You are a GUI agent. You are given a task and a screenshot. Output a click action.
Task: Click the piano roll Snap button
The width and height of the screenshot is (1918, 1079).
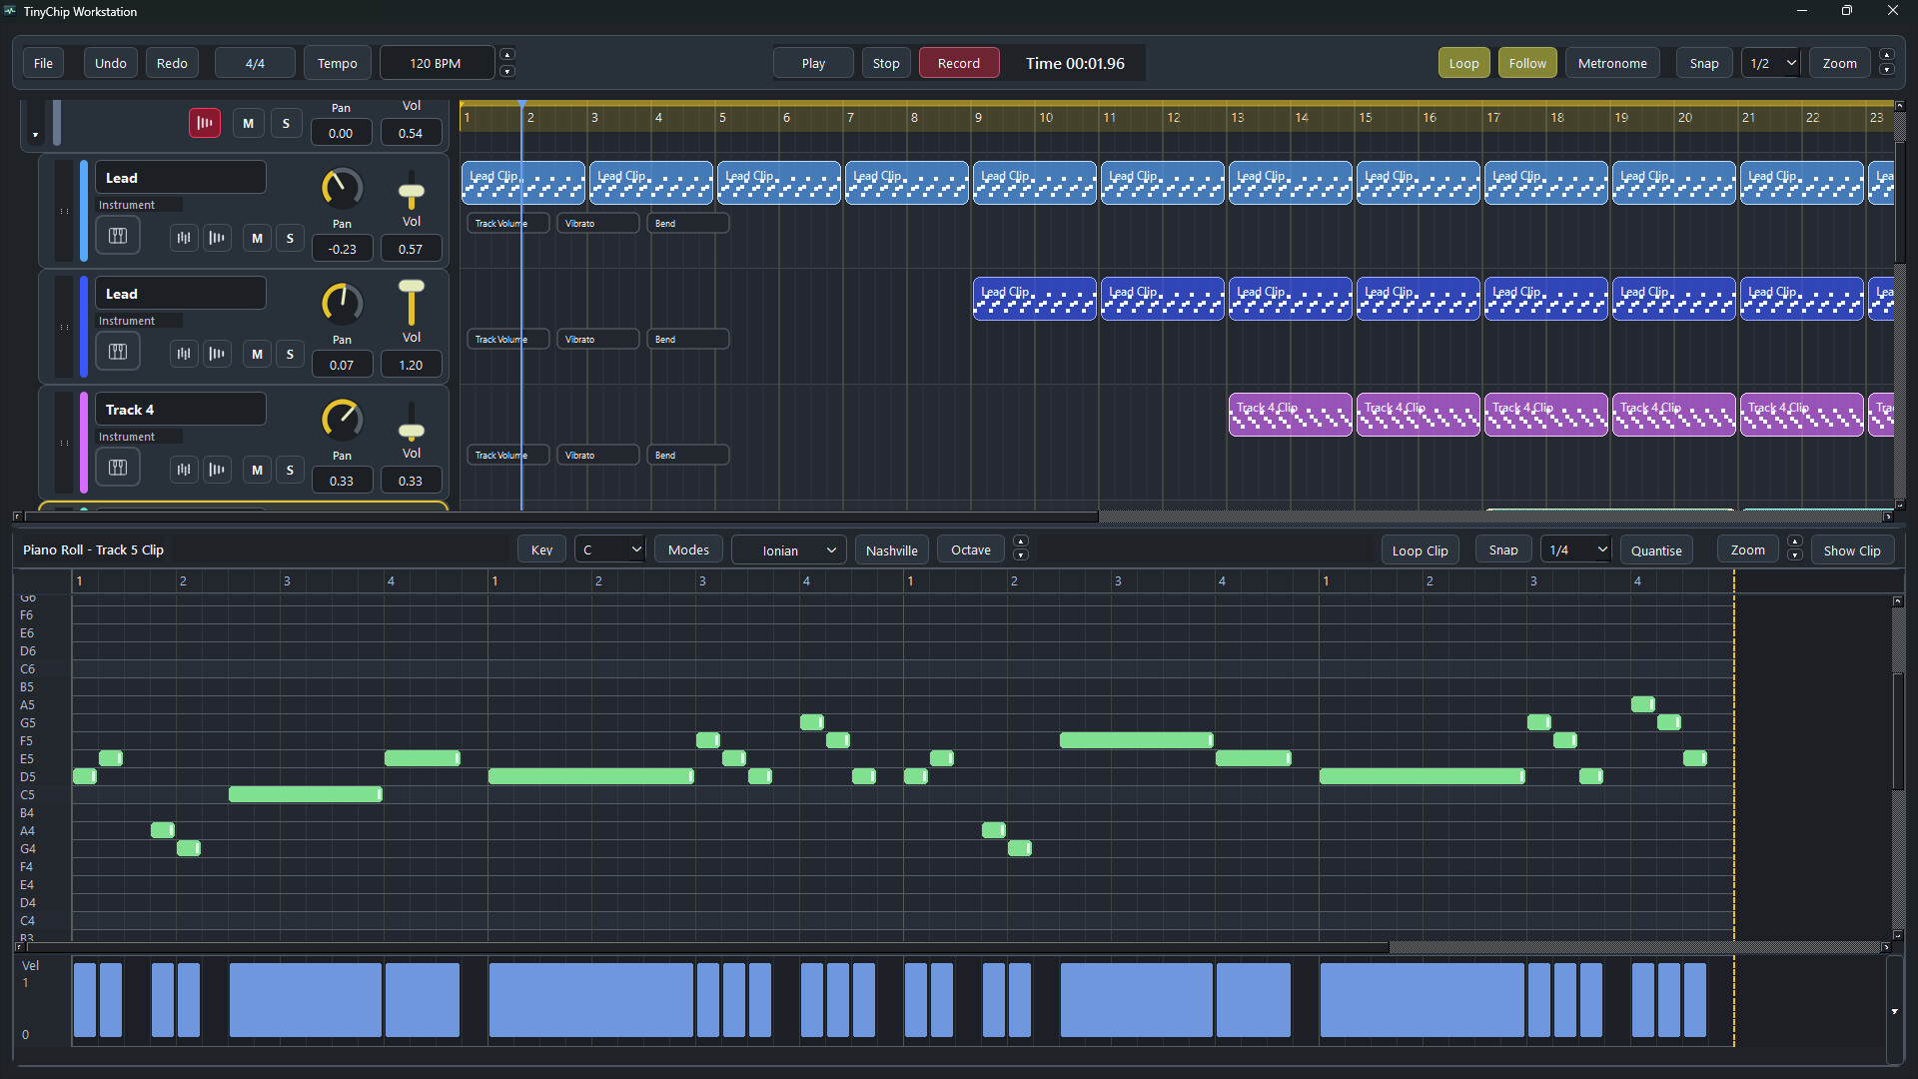point(1503,549)
